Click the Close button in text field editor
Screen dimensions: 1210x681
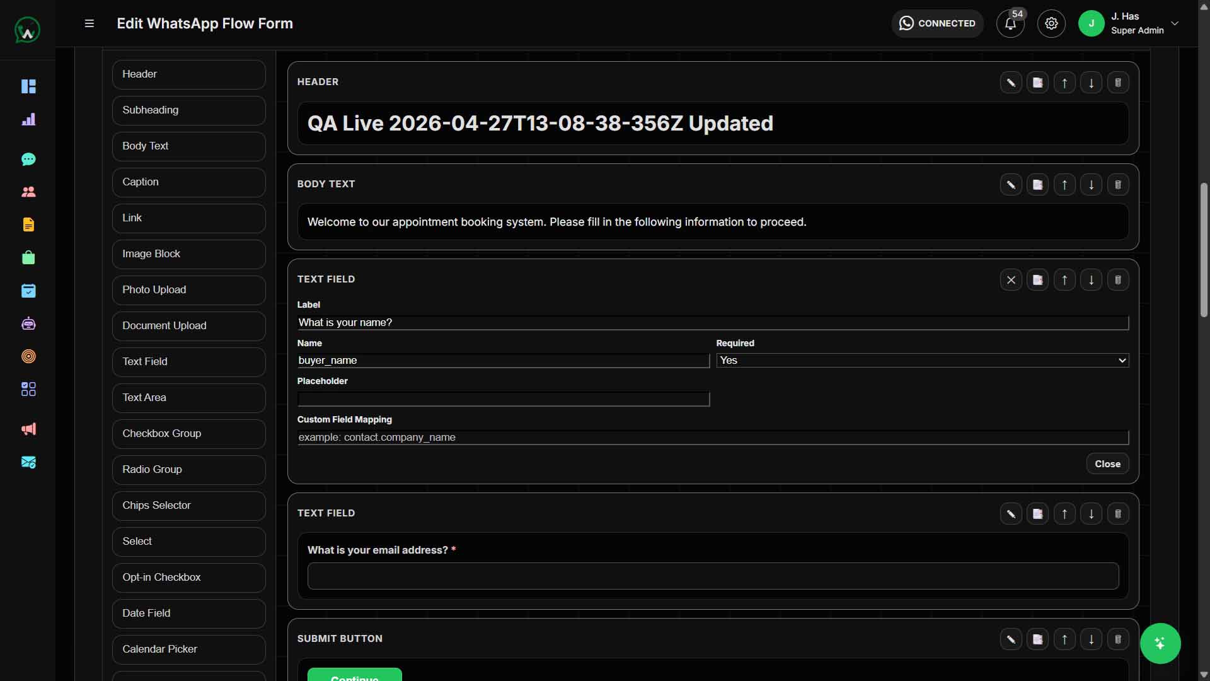point(1107,464)
